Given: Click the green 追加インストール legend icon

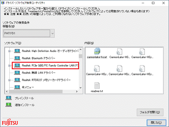Looking at the screenshot, I should (8, 105).
